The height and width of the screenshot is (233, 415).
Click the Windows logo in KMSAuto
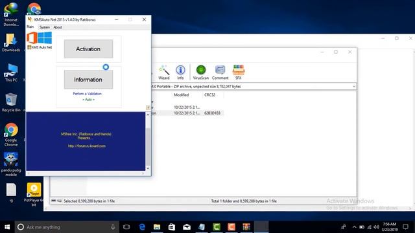[45, 38]
